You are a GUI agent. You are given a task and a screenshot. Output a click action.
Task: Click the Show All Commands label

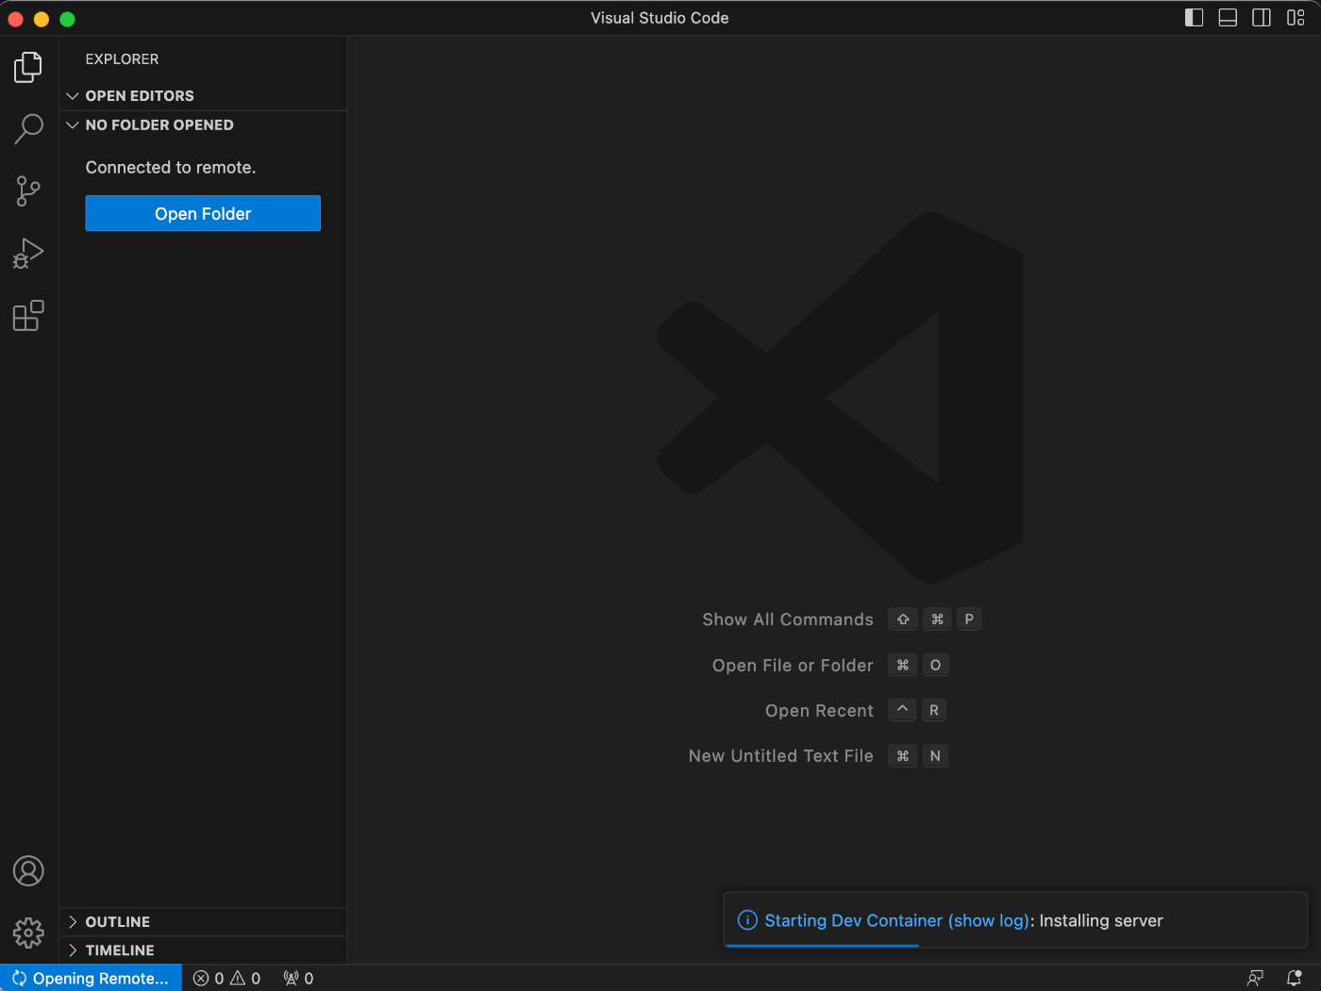coord(788,619)
